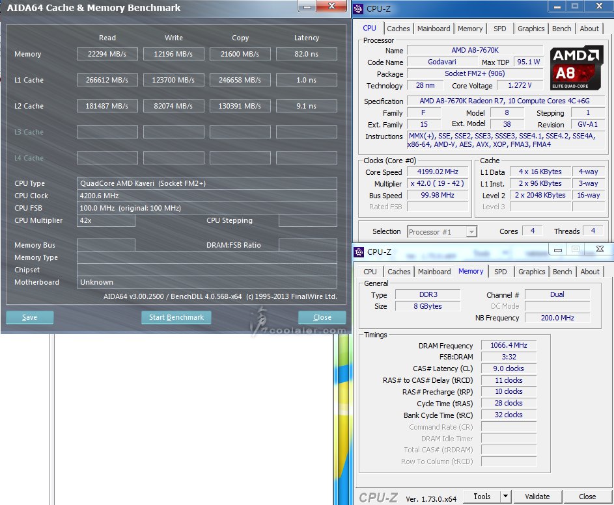The height and width of the screenshot is (505, 614).
Task: Click the Close button in AIDA64 window
Action: click(322, 317)
